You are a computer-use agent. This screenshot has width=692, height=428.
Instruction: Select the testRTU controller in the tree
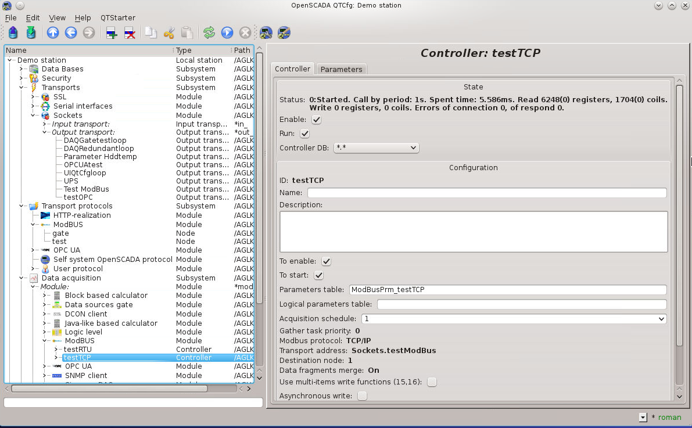pos(77,349)
